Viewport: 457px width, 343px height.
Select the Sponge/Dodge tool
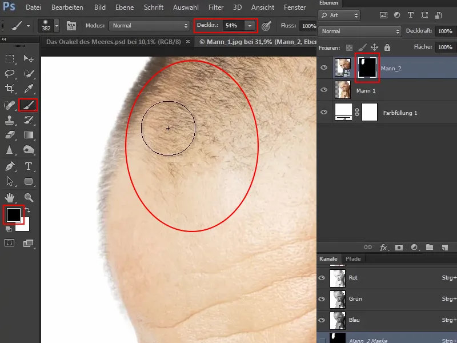pyautogui.click(x=29, y=150)
